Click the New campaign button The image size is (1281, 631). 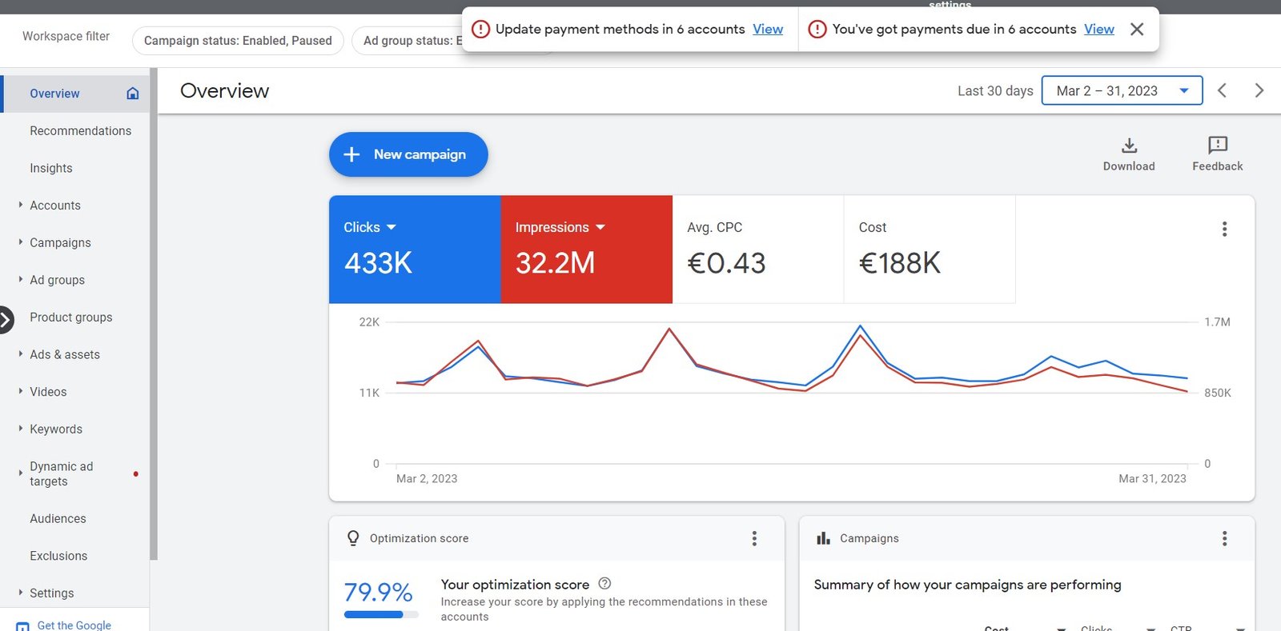point(408,154)
